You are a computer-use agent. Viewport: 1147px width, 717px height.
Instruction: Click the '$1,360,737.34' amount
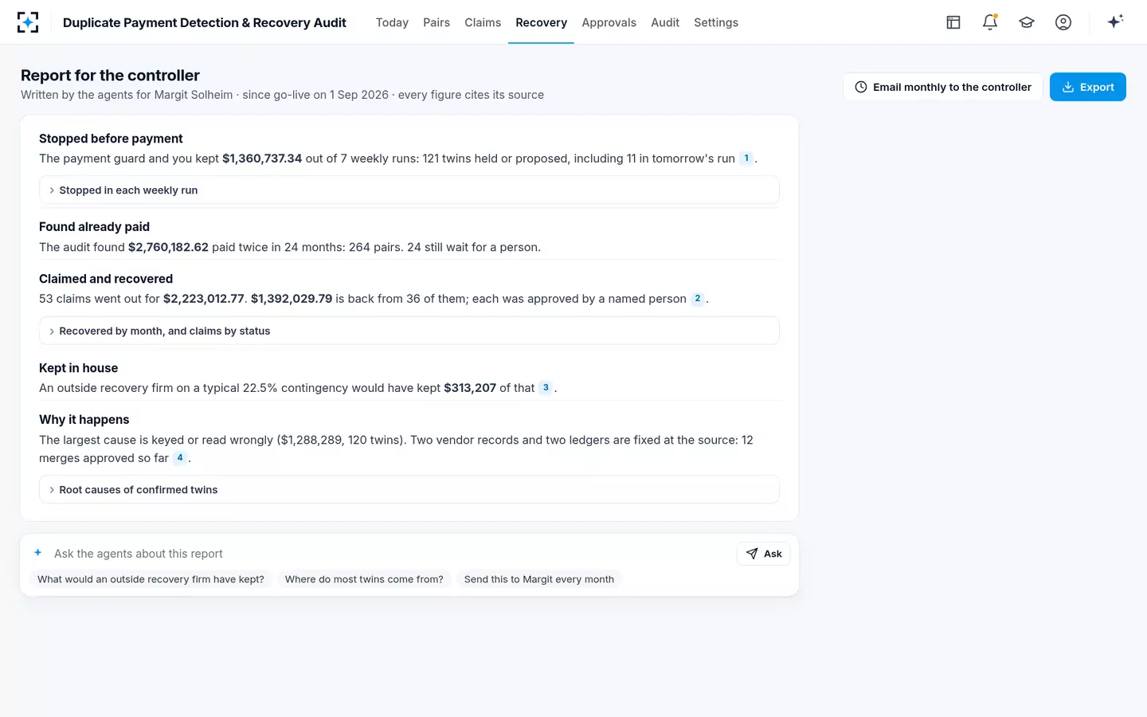(262, 159)
